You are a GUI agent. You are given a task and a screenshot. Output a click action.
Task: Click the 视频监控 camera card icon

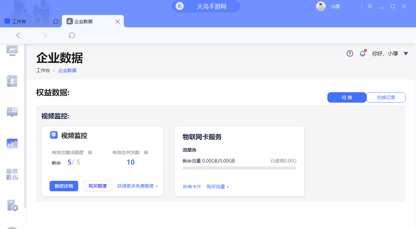[x=54, y=135]
